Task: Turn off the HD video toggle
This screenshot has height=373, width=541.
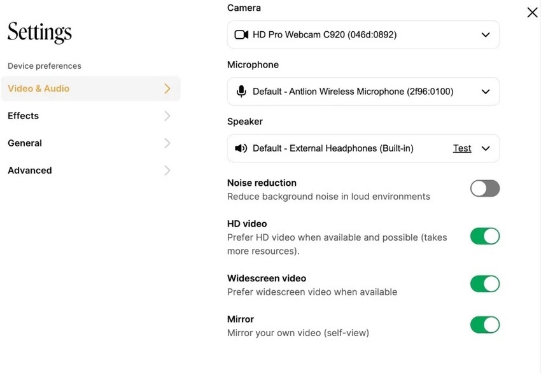Action: 485,236
